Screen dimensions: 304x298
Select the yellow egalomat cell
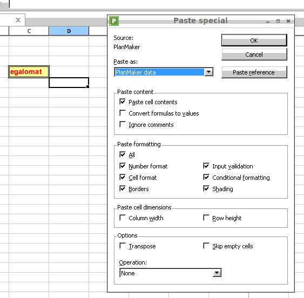pyautogui.click(x=29, y=72)
